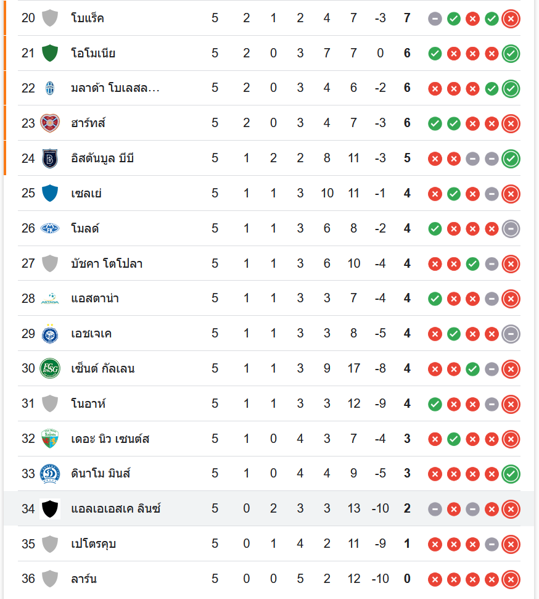The height and width of the screenshot is (599, 539).
Task: Click circled latest loss icon in ลาร์น row
Action: click(x=511, y=579)
